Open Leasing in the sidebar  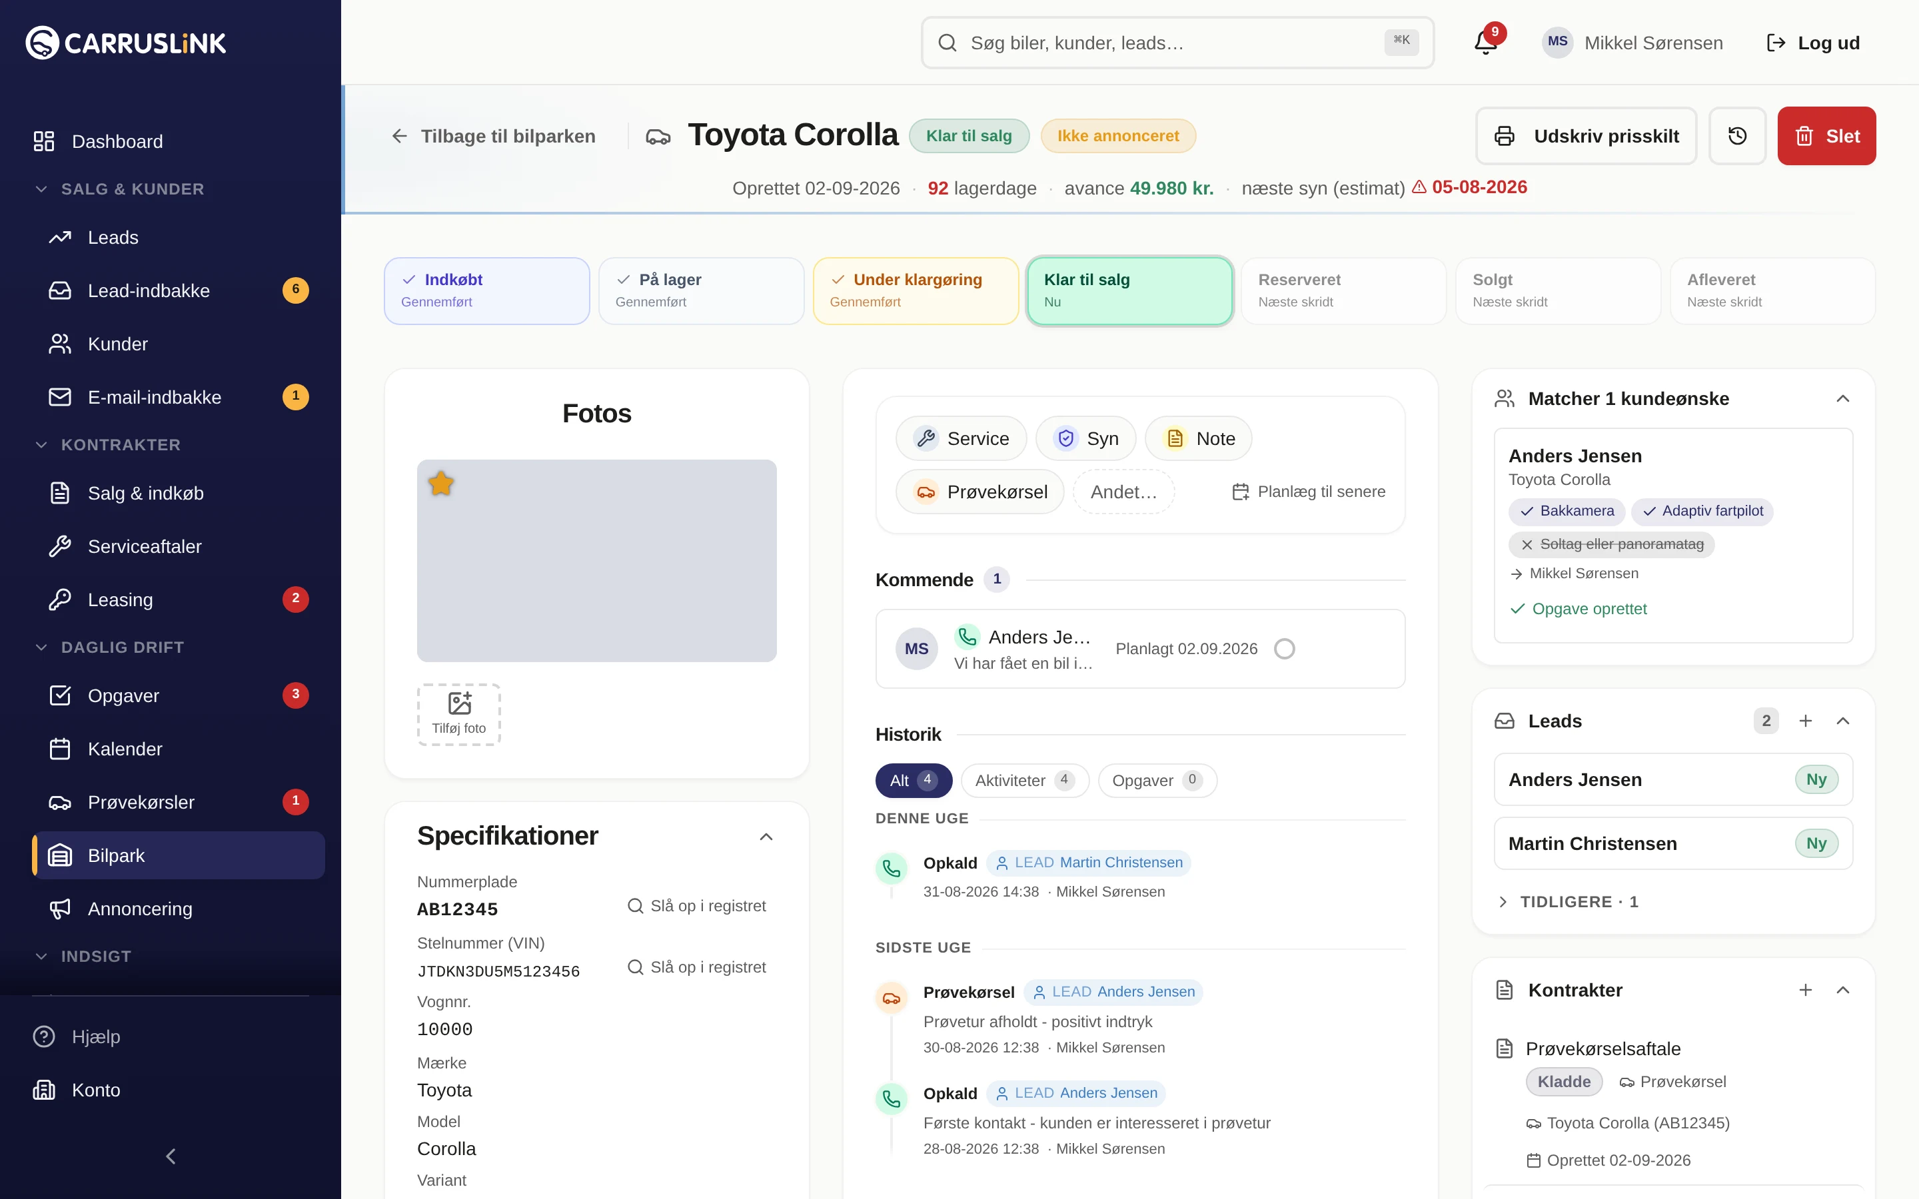coord(179,599)
